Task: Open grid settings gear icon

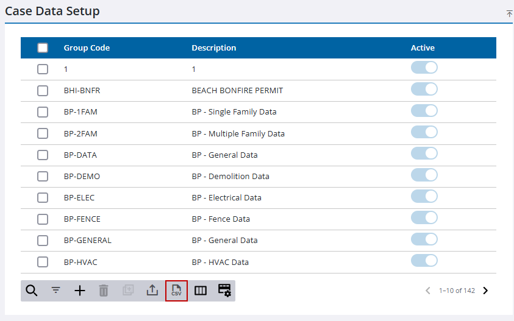Action: tap(224, 291)
